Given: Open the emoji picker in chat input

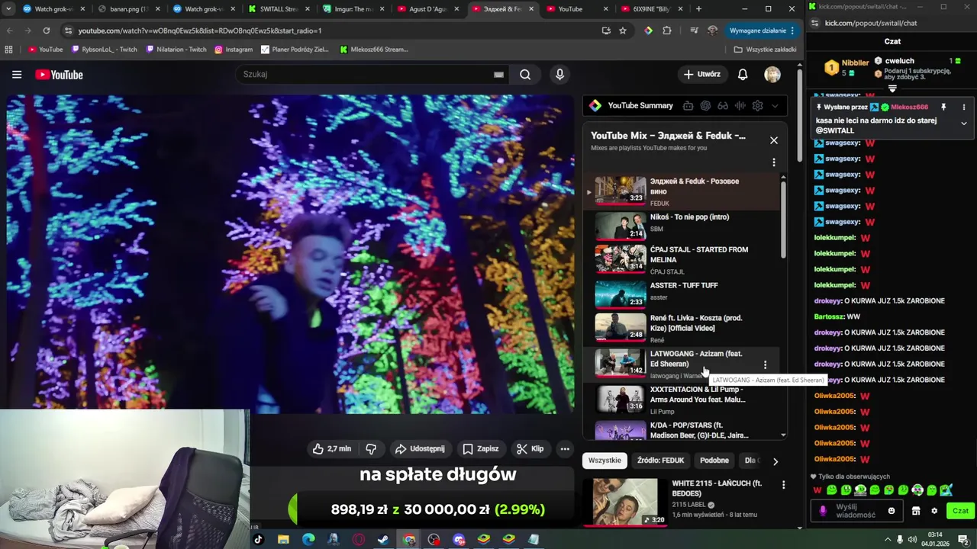Looking at the screenshot, I should [891, 511].
